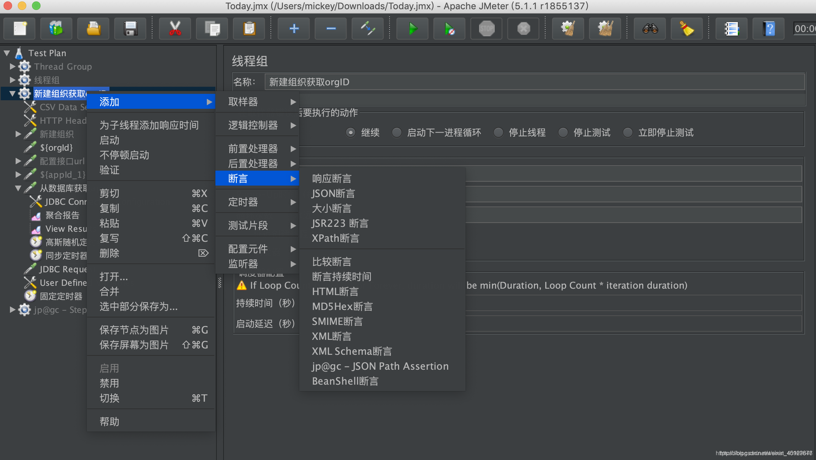
Task: Collapse all nodes with minus icon
Action: [331, 28]
